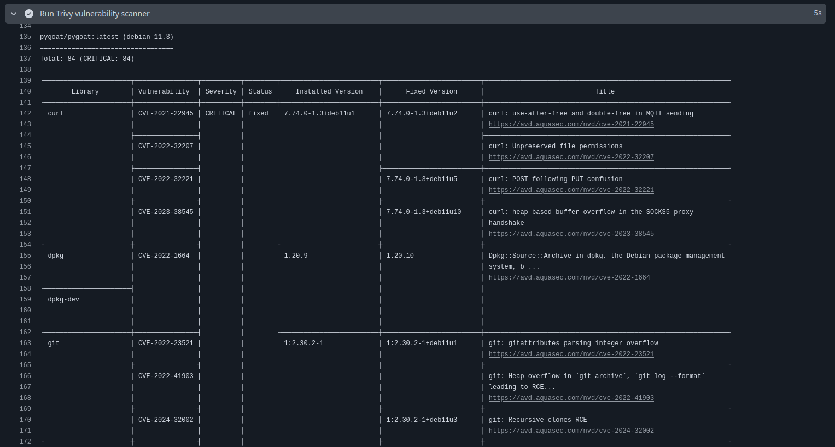
Task: Open the cve-2023-38545 SOCKS5 advisory link
Action: [571, 234]
